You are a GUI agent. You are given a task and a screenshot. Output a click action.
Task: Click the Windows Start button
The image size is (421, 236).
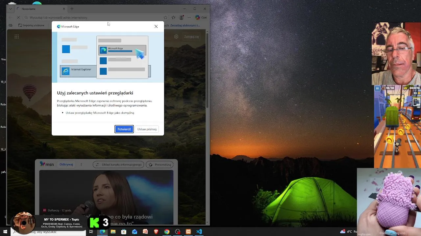[5, 232]
